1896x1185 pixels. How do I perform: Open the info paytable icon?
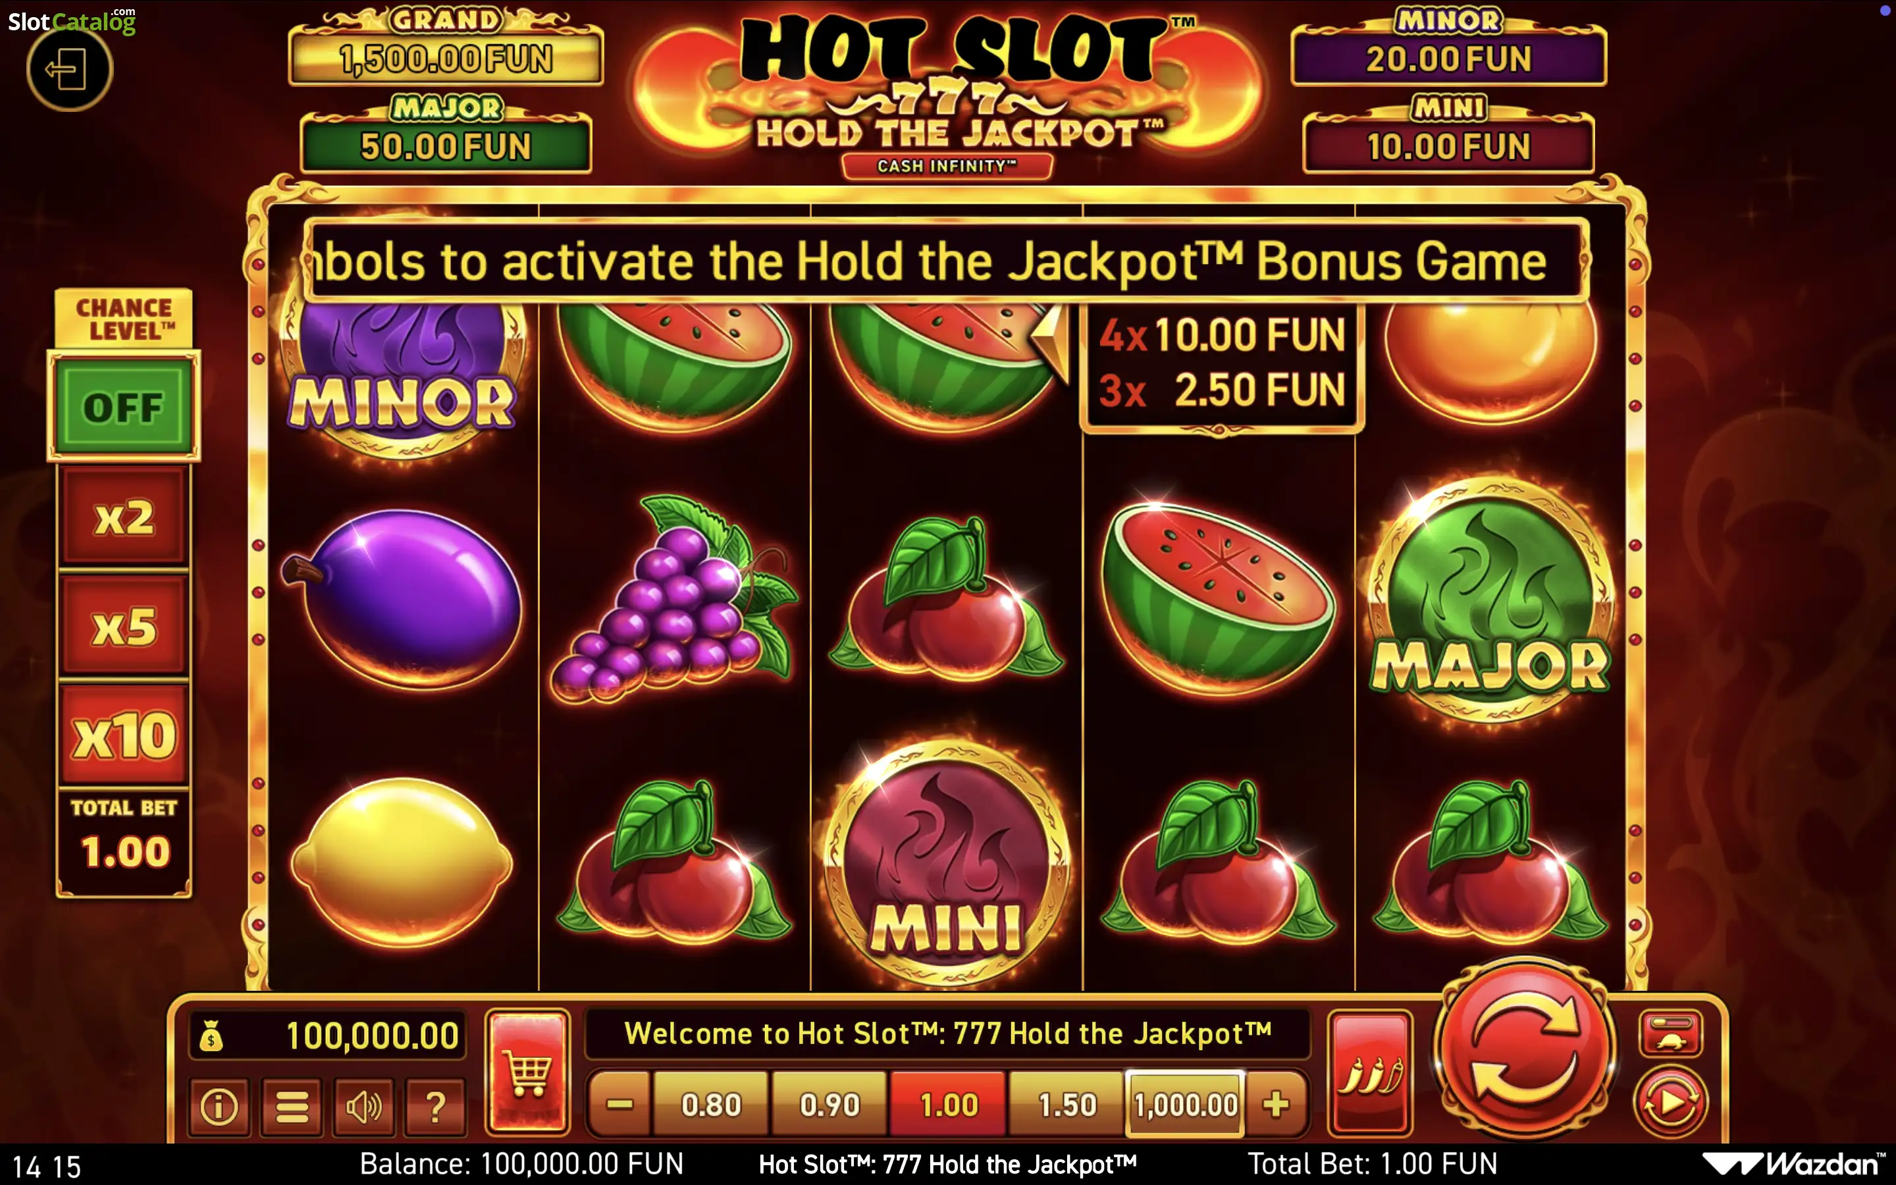[219, 1106]
